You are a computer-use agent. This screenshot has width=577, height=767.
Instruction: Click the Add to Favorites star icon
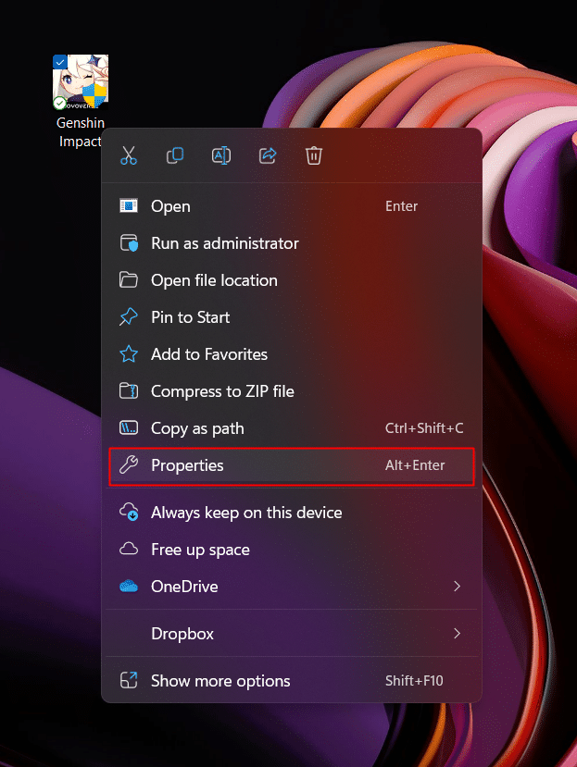click(x=129, y=353)
